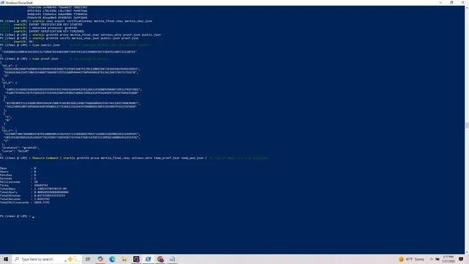The image size is (469, 264).
Task: Click the scrollbar down arrow
Action: pyautogui.click(x=467, y=253)
